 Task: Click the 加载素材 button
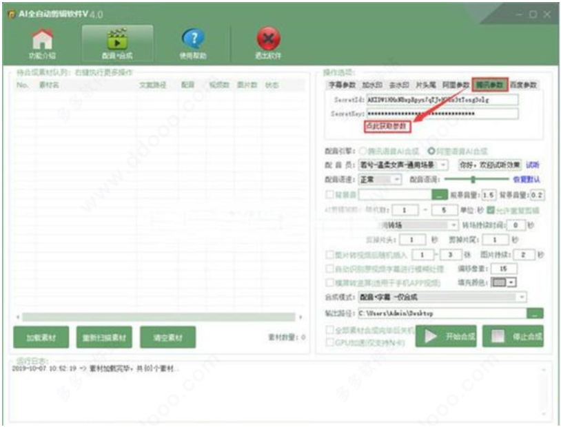click(41, 337)
